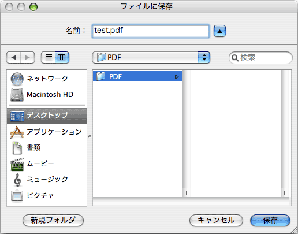Expand the PDF folder disclosure arrow

pos(177,77)
